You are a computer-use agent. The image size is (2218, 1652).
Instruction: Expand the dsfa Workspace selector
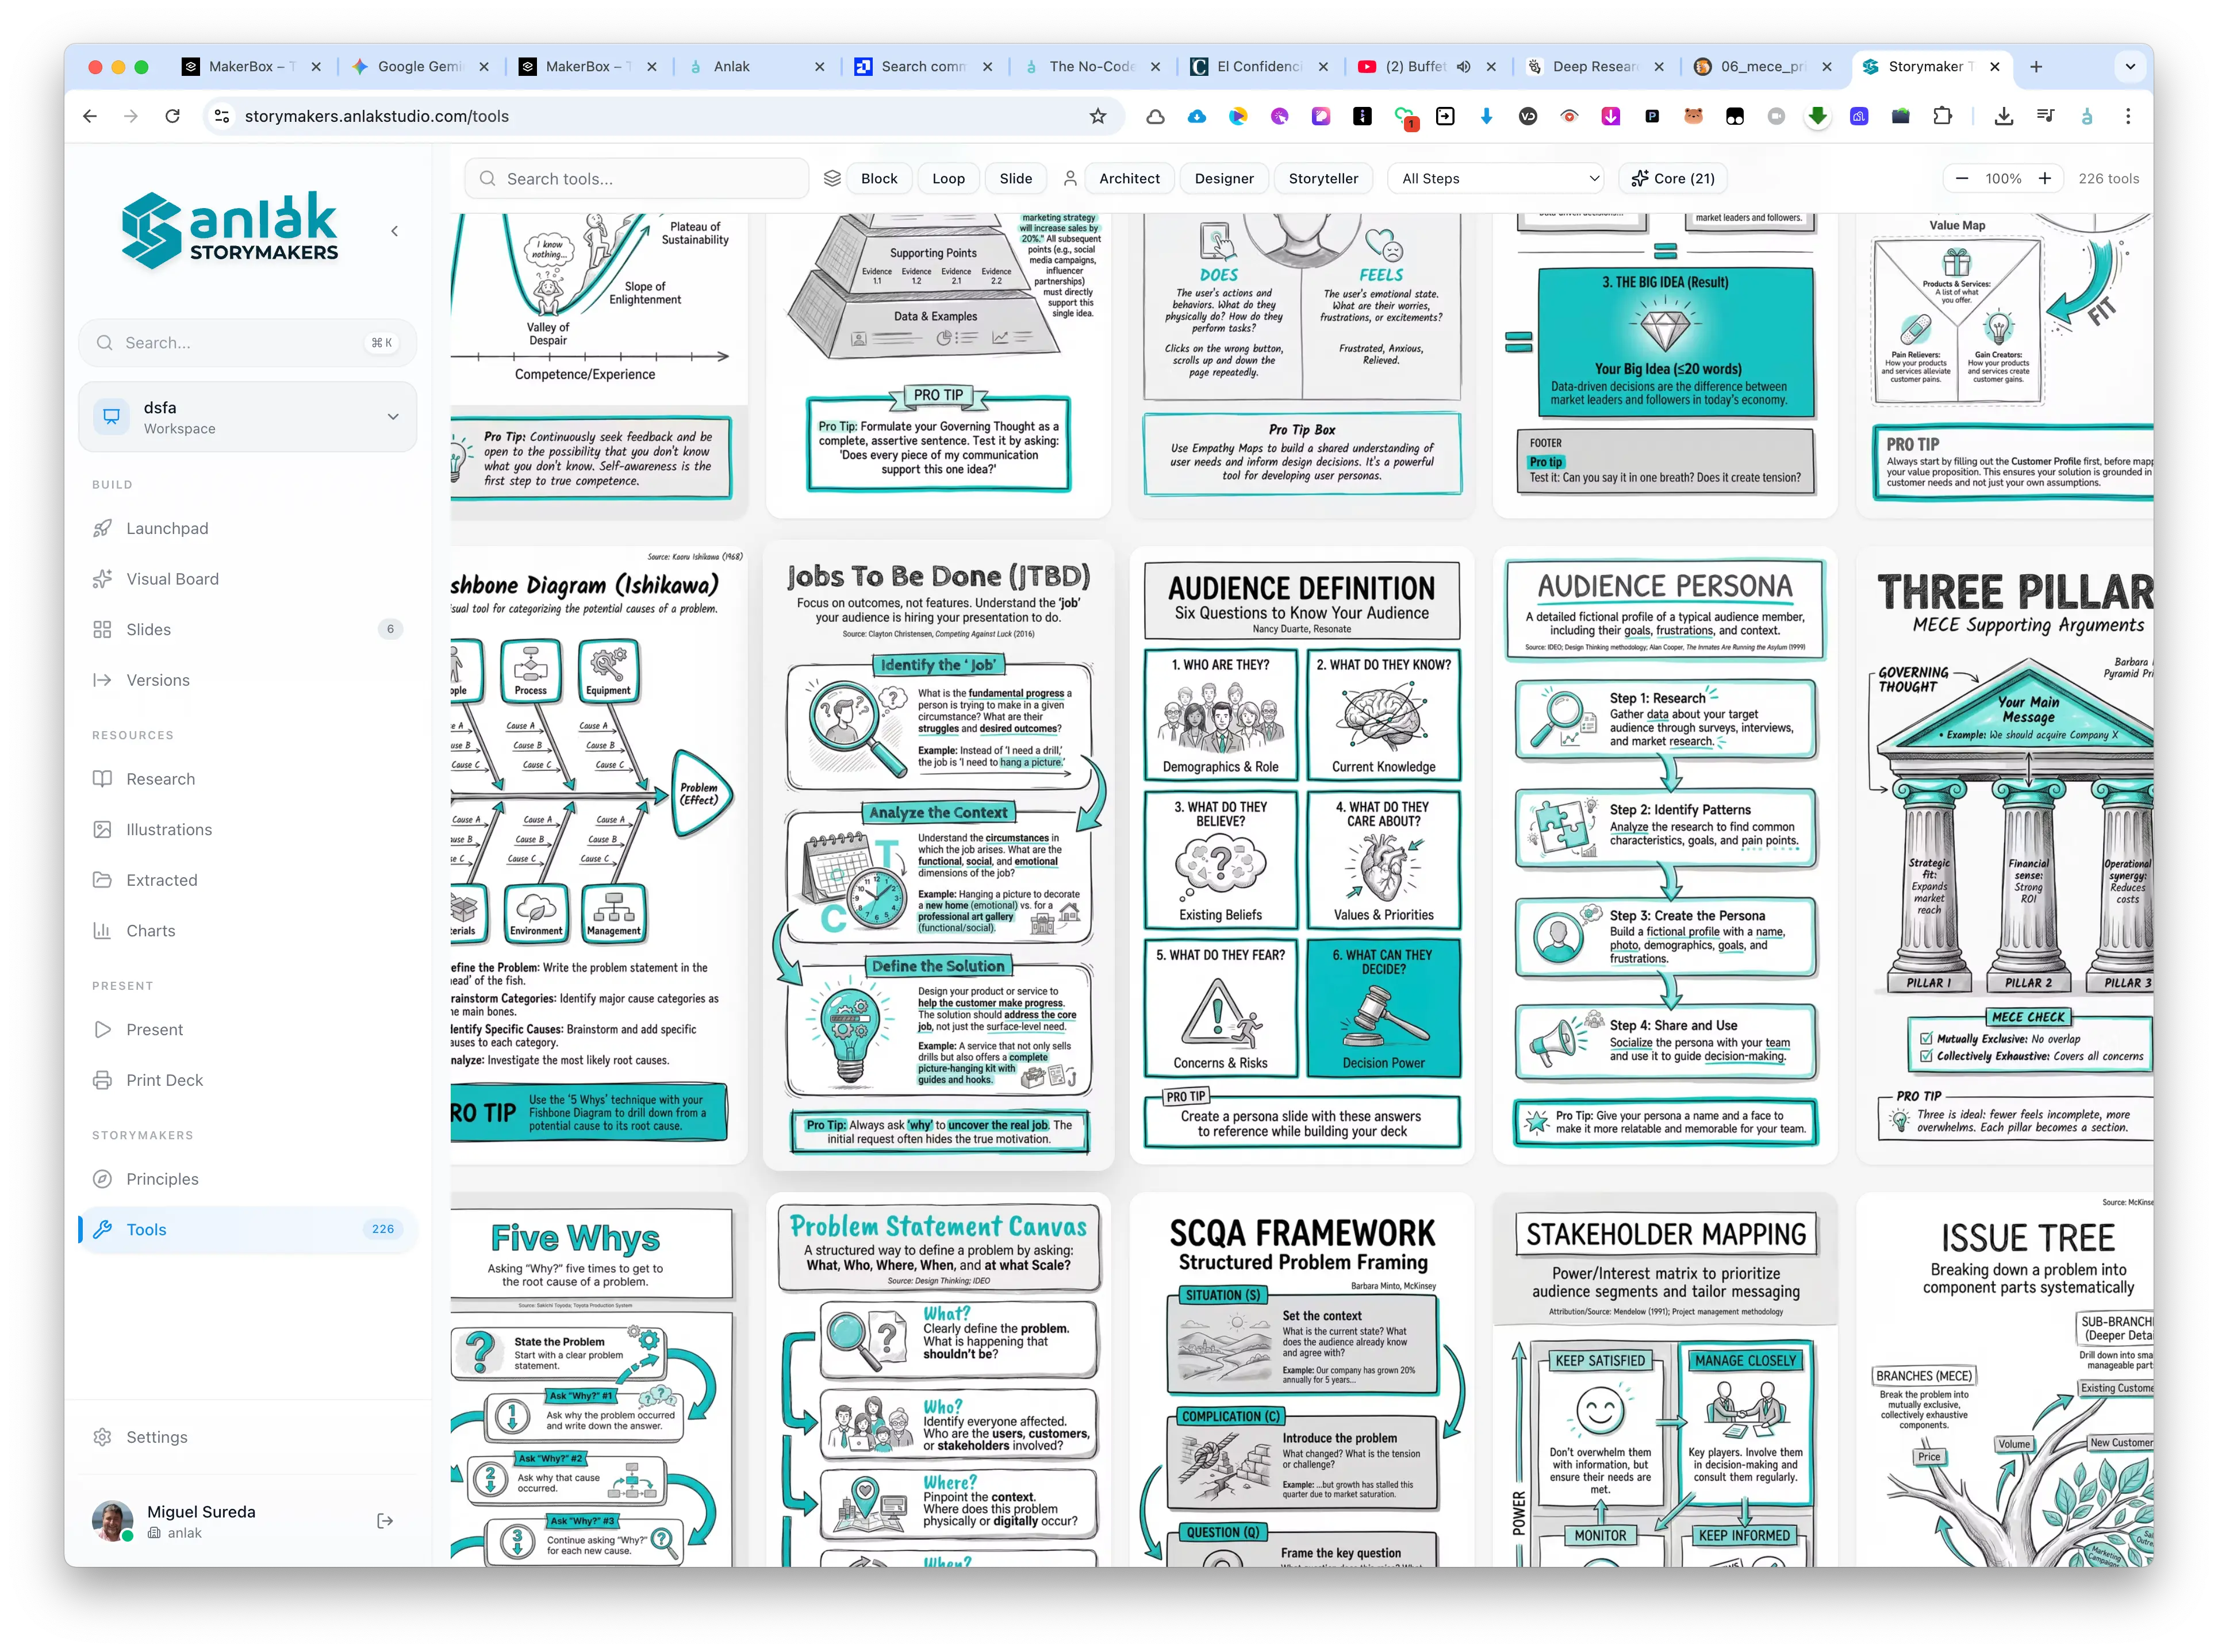pos(247,417)
